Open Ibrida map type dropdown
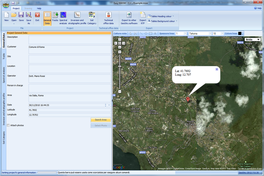The width and height of the screenshot is (264, 176). point(253,39)
